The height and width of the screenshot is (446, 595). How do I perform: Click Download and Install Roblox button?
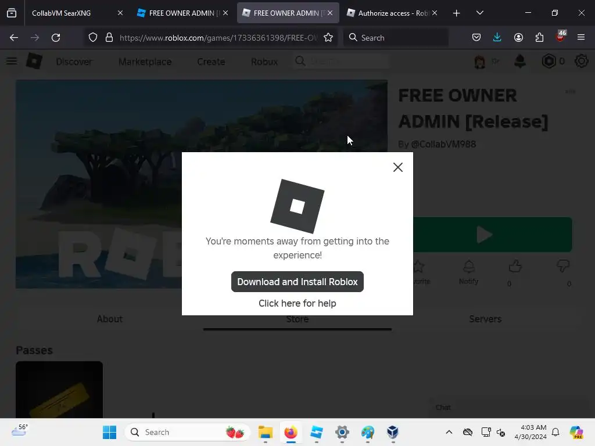(297, 282)
